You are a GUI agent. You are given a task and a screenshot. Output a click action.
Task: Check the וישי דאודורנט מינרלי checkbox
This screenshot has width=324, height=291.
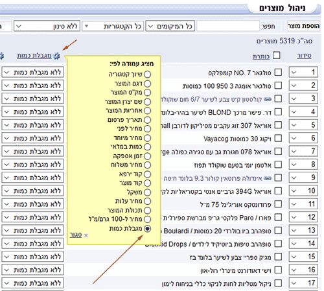[x=278, y=270]
